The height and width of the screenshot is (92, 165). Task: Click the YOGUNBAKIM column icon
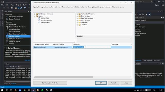point(39,22)
